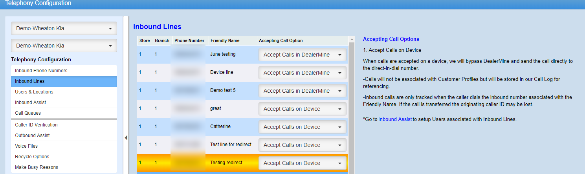Click the scrollbar up arrow in table

(352, 40)
